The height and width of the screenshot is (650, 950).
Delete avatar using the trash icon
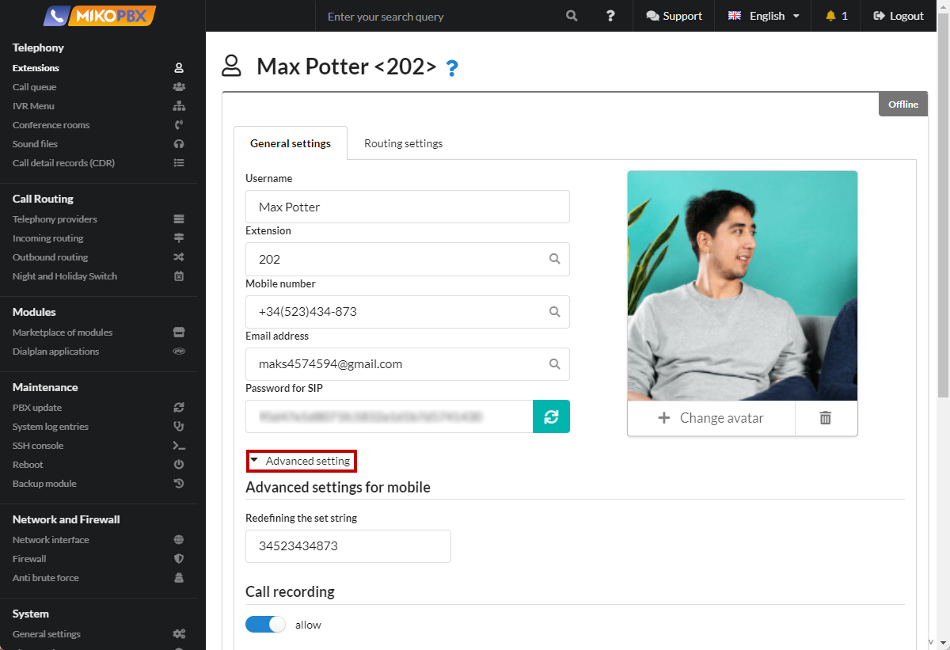coord(825,418)
